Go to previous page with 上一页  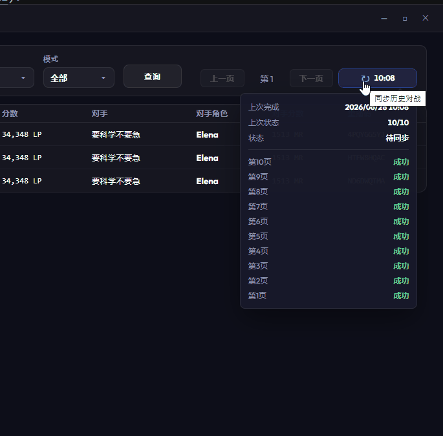click(x=222, y=78)
